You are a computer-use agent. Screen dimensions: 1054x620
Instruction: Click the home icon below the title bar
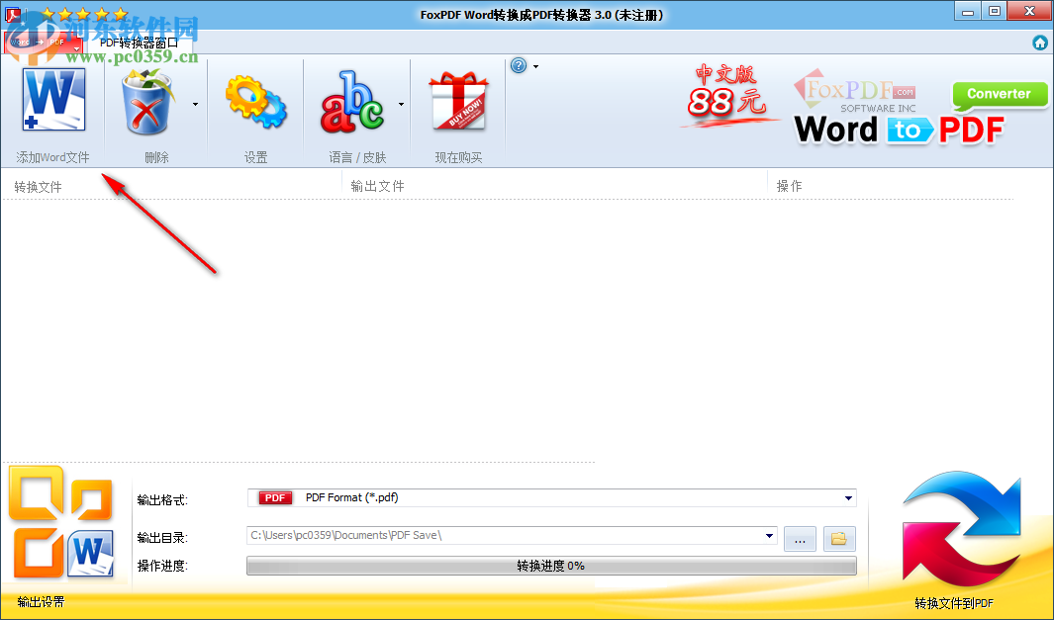point(1040,43)
